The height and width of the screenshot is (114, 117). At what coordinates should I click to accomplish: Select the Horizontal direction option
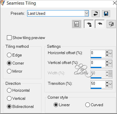click(9, 90)
